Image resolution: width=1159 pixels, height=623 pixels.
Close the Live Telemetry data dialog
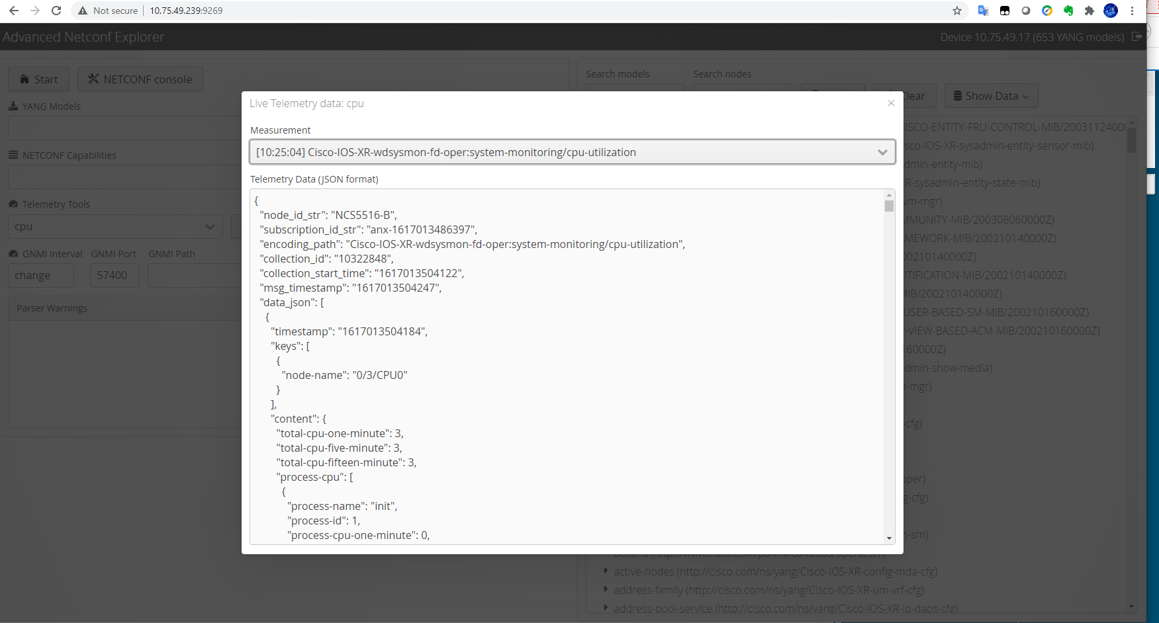coord(891,103)
